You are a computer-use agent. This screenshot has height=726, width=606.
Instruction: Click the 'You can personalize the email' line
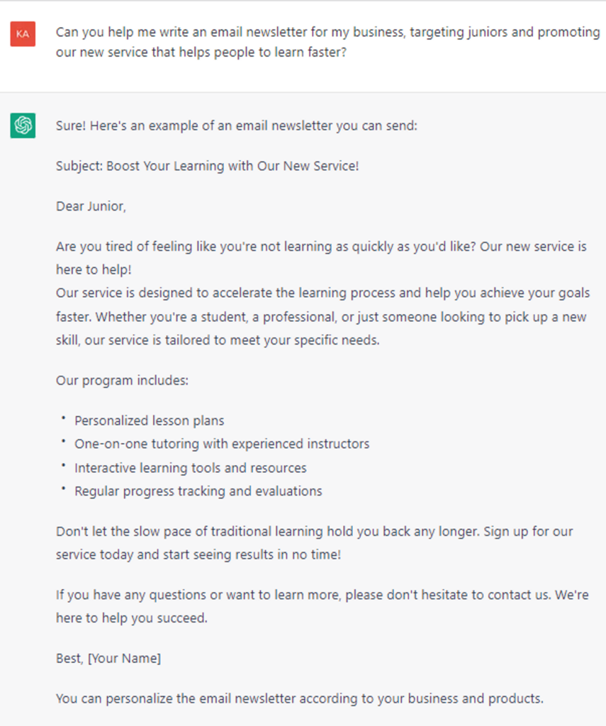299,698
